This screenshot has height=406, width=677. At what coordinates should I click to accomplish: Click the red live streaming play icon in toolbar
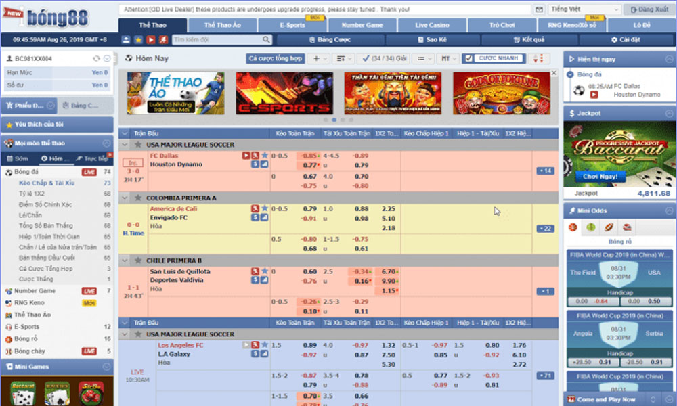coord(151,40)
